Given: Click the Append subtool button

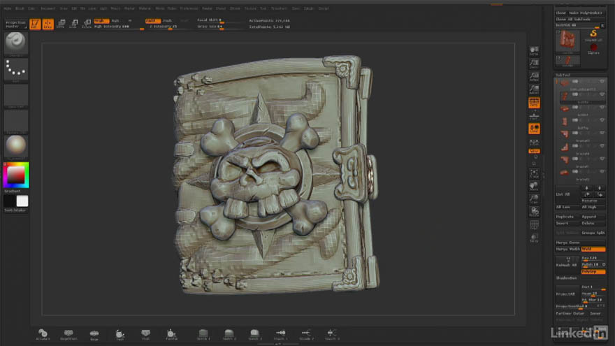Looking at the screenshot, I should [x=593, y=217].
